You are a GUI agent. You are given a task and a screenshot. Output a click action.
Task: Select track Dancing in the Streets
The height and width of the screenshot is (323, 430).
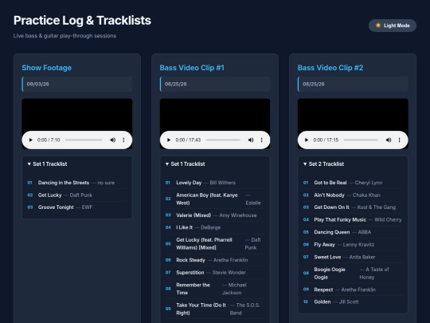click(76, 183)
